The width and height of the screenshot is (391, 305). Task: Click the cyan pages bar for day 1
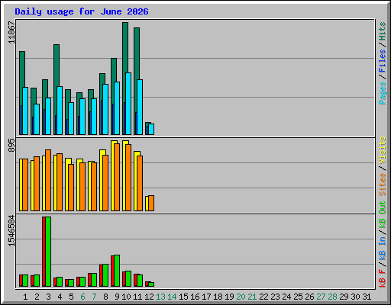(25, 111)
